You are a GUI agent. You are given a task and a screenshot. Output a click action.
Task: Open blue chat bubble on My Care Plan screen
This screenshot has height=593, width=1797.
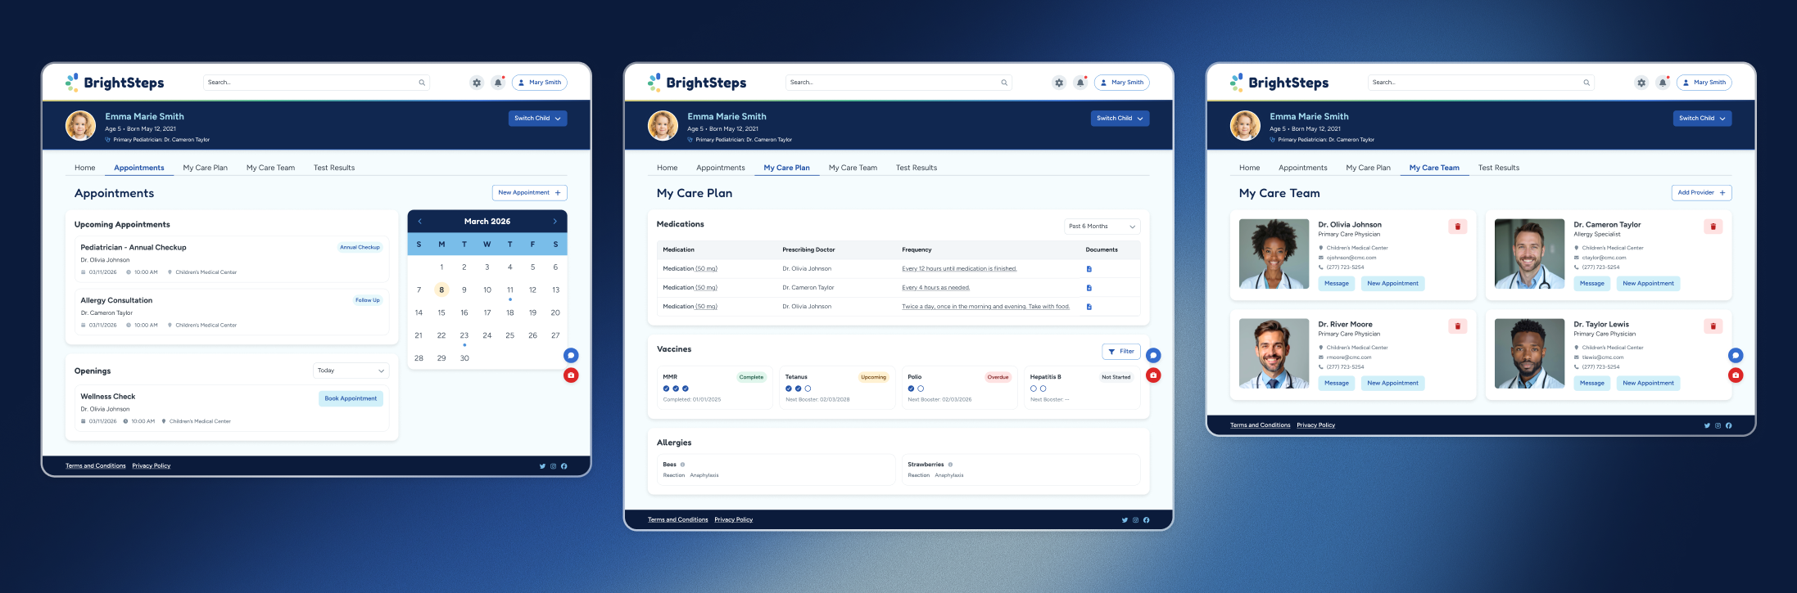(1153, 355)
